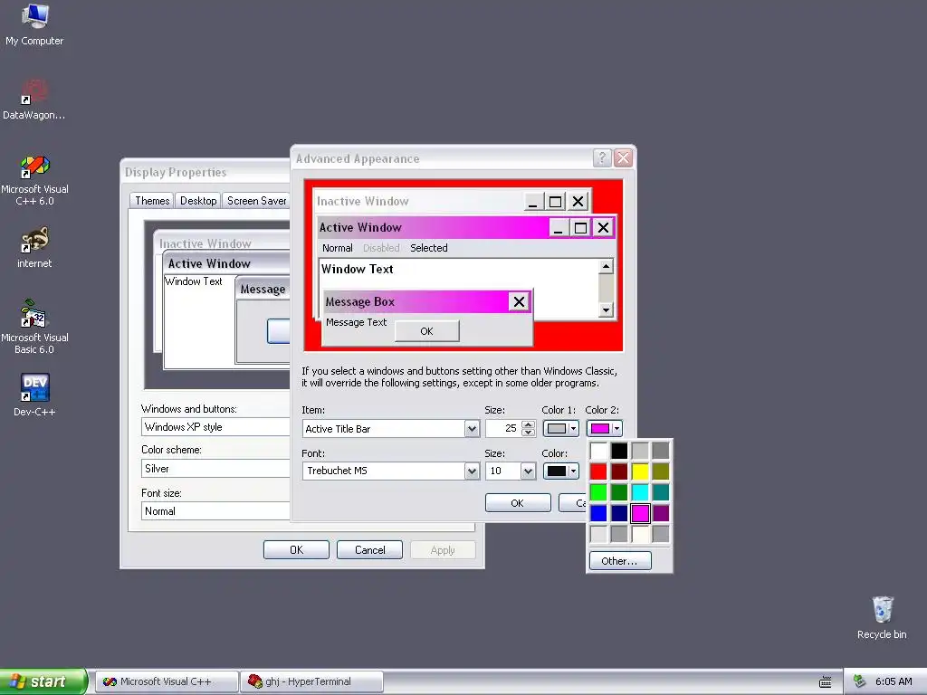Image resolution: width=927 pixels, height=695 pixels.
Task: Click the keyboard icon in system tray
Action: click(x=826, y=682)
